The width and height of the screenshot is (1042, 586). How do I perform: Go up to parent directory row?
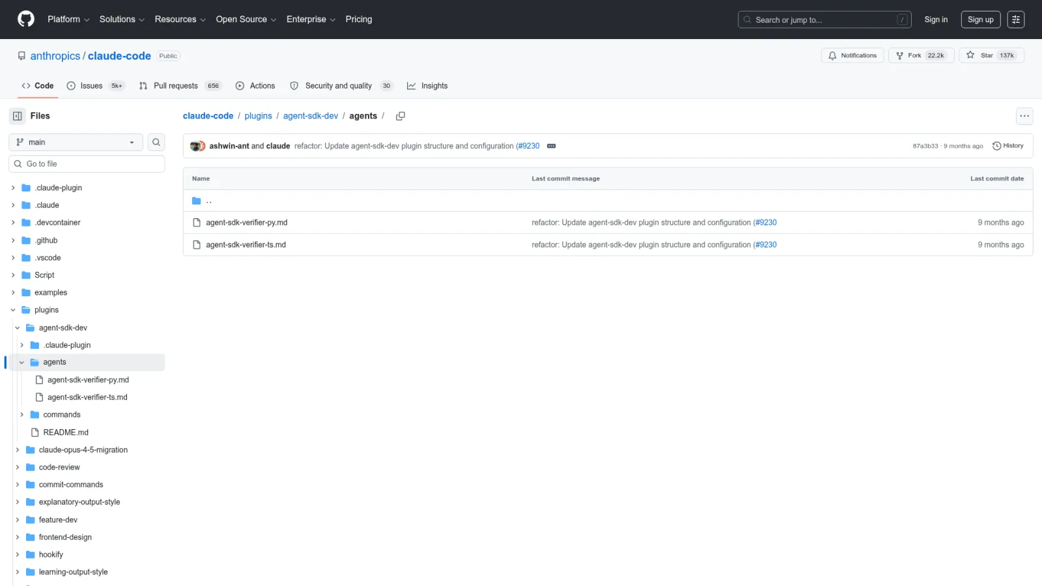tap(608, 201)
